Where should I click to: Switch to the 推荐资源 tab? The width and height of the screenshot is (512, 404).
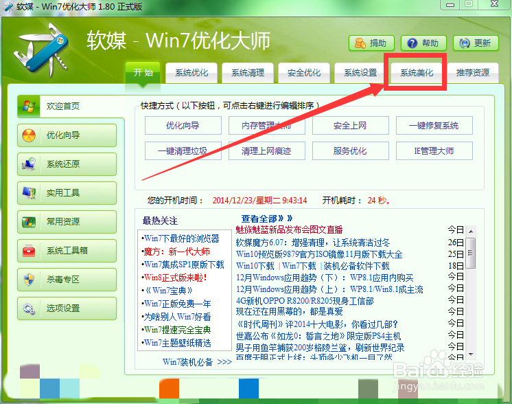(472, 73)
